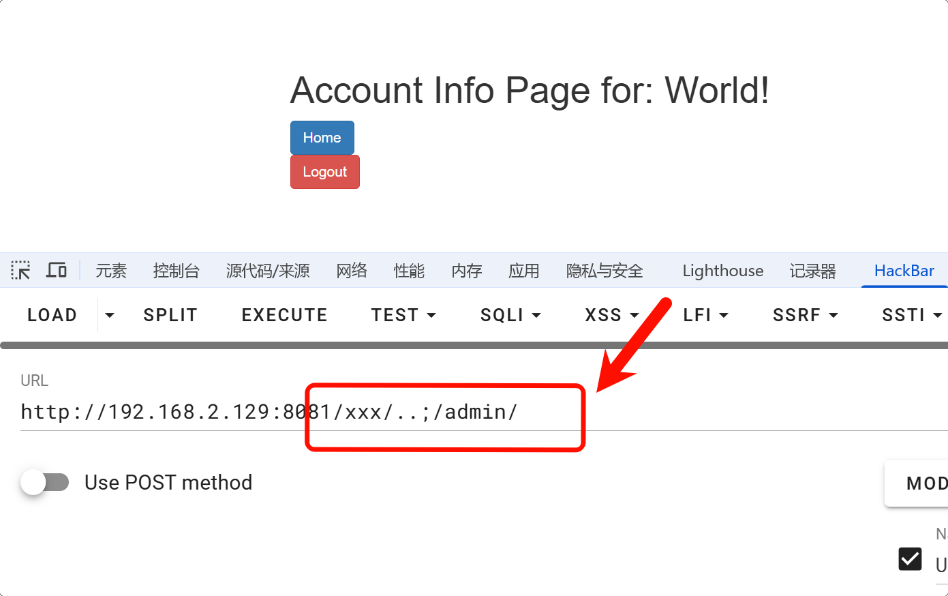Open the SSTI dropdown menu
This screenshot has width=948, height=596.
(x=911, y=315)
